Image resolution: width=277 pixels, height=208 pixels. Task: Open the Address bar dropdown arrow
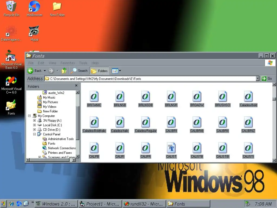tap(258, 79)
